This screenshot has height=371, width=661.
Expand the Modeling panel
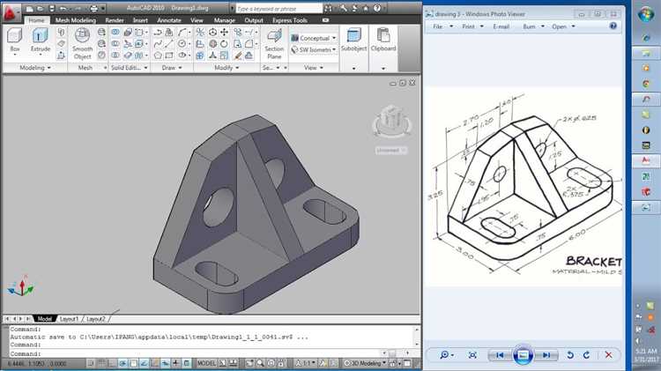coord(35,68)
